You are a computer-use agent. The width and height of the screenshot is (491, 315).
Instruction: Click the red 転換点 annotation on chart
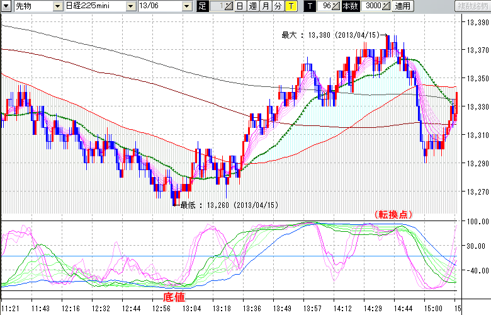393,214
